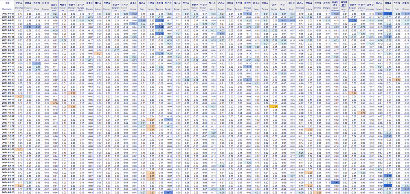Select Gyeryong value for 2024-04-15
This screenshot has height=194, width=410.
click(x=160, y=192)
